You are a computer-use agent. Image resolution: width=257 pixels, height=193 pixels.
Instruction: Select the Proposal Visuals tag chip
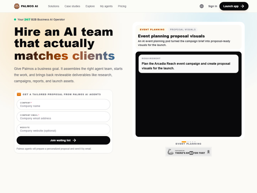[183, 30]
